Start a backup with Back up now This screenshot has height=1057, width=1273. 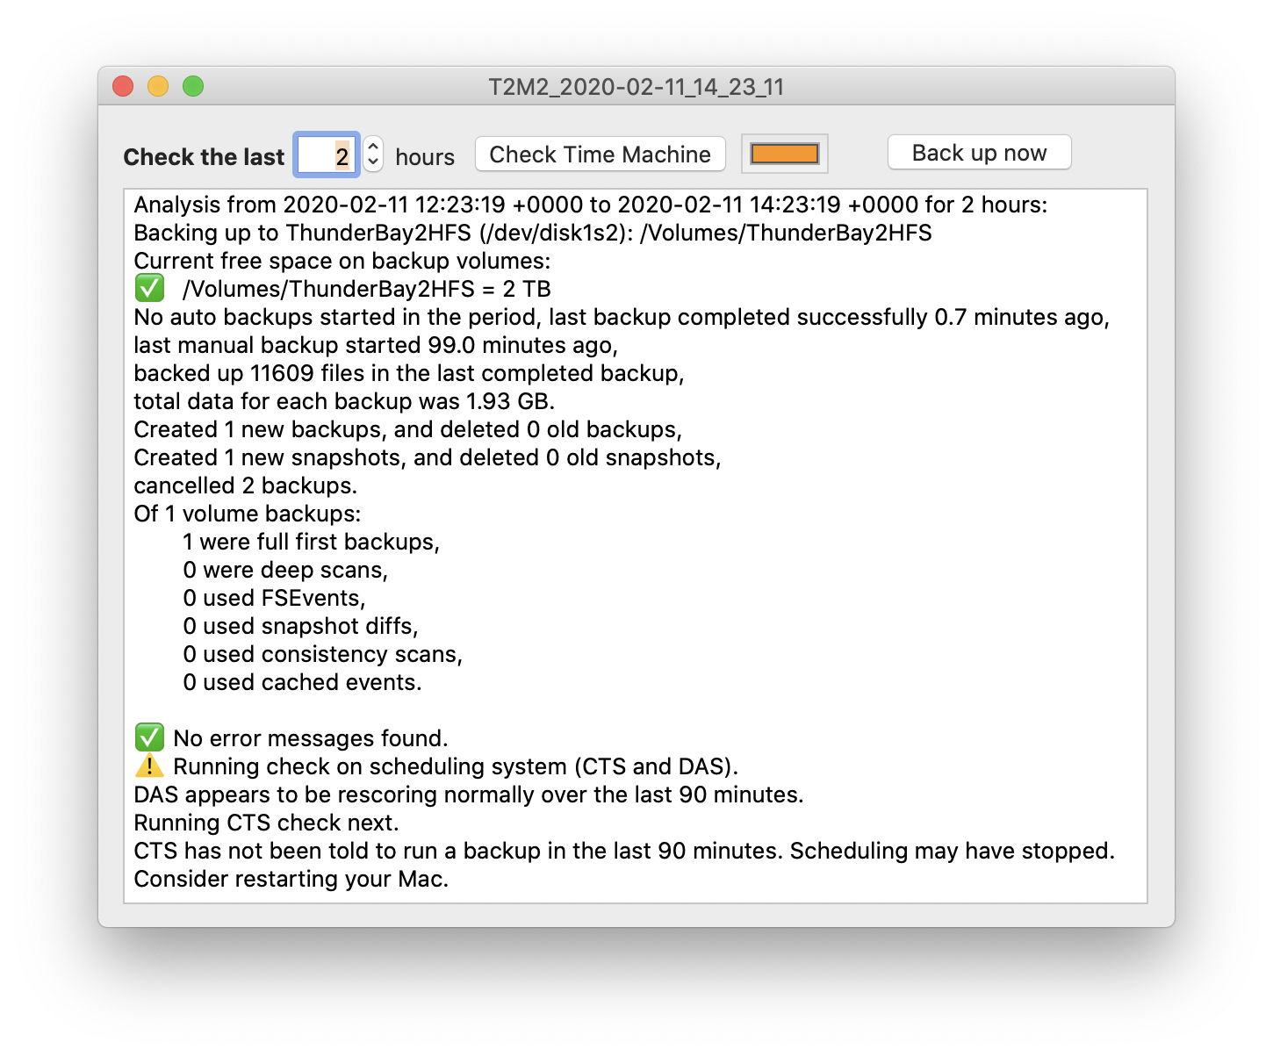(x=979, y=153)
